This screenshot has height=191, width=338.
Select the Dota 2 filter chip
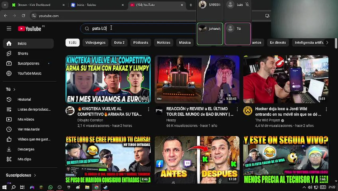pyautogui.click(x=119, y=42)
